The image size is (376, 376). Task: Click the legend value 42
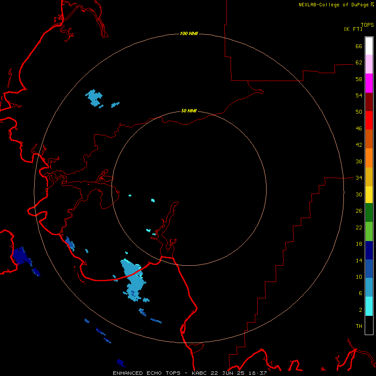tap(359, 145)
